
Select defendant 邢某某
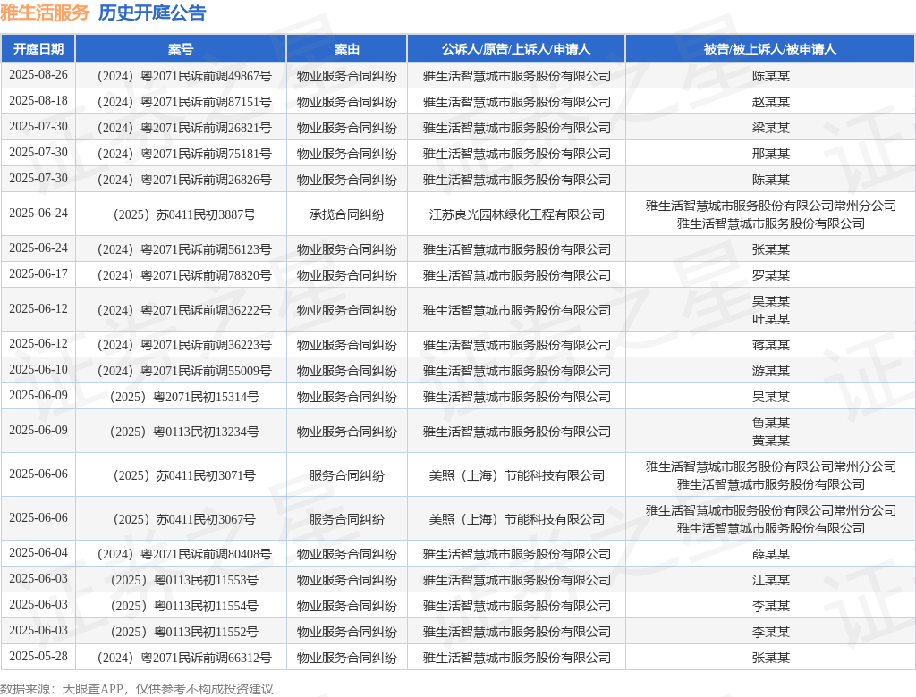[770, 154]
